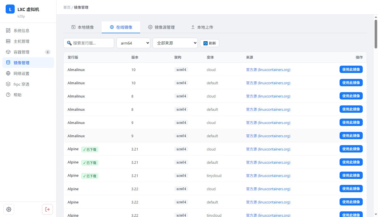This screenshot has height=217, width=378.
Task: Click the 搜索发行版 search field
Action: 89,43
